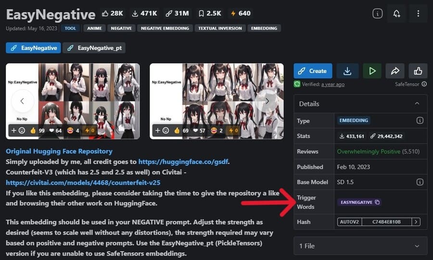
Task: Click the Create button
Action: 313,71
